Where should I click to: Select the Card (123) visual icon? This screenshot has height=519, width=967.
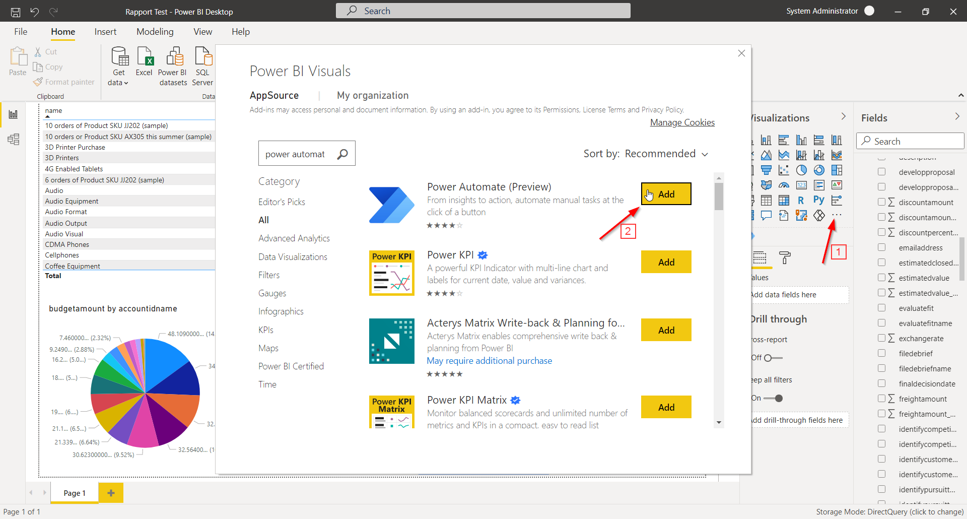click(801, 185)
